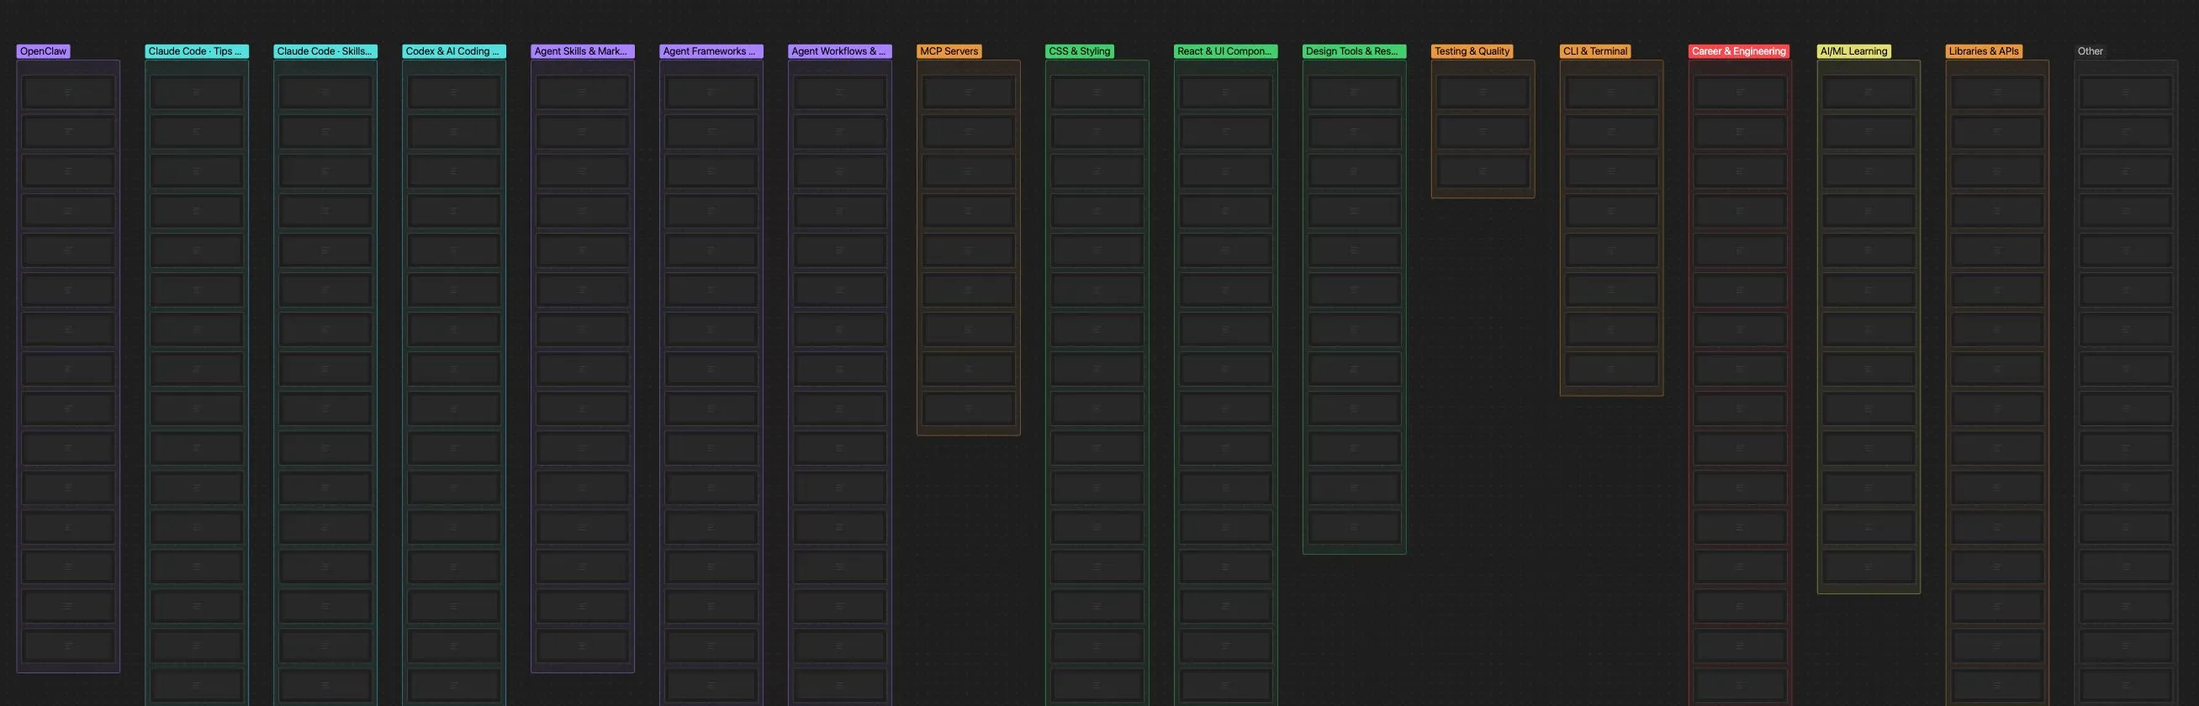Click the MCP Servers group label
Image resolution: width=2199 pixels, height=706 pixels.
pyautogui.click(x=949, y=51)
